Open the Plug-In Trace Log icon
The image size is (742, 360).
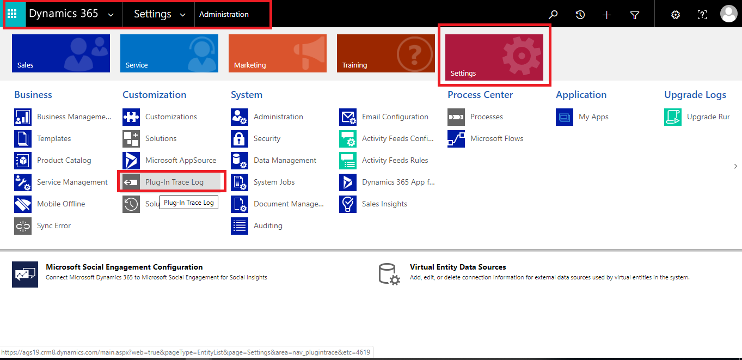(131, 181)
